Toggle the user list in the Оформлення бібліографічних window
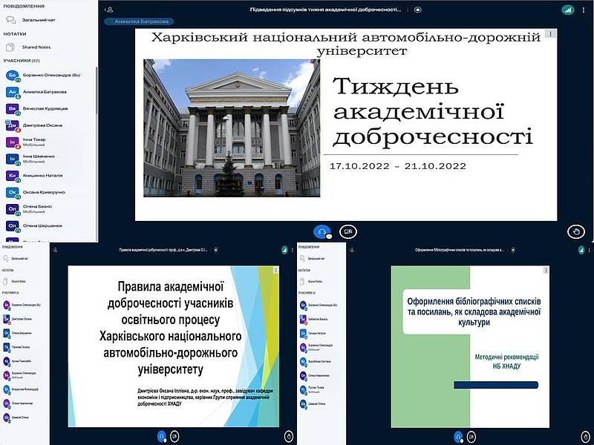This screenshot has width=594, height=445. [352, 250]
